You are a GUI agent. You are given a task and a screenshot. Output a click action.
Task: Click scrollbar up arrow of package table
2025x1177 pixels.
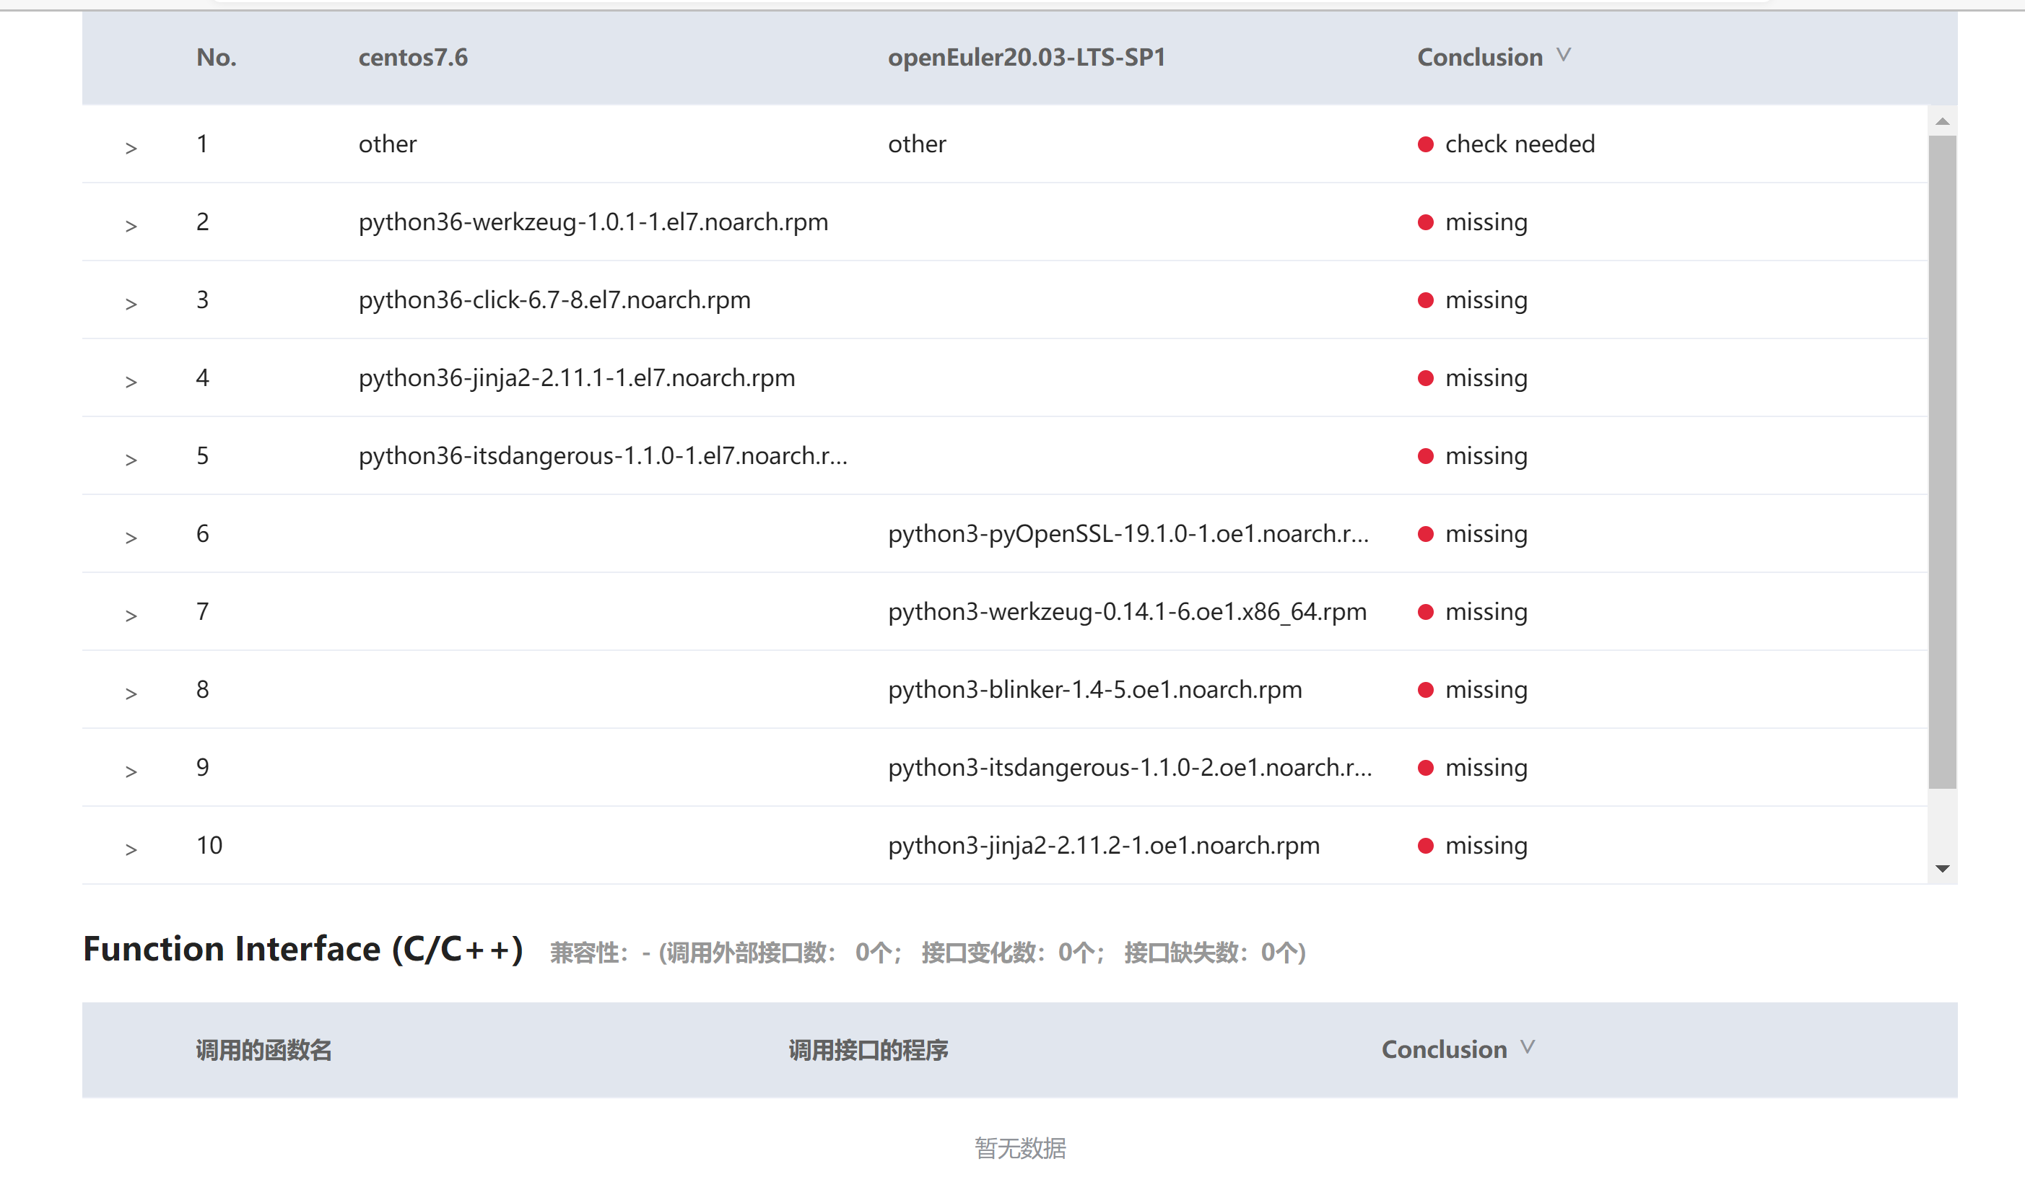1942,121
